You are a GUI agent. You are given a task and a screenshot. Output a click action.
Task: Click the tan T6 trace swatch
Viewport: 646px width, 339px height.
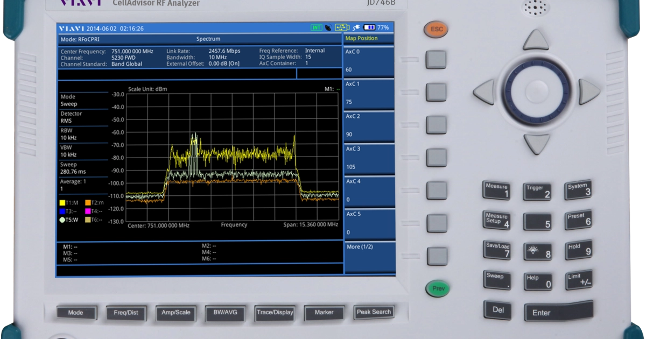pyautogui.click(x=88, y=220)
